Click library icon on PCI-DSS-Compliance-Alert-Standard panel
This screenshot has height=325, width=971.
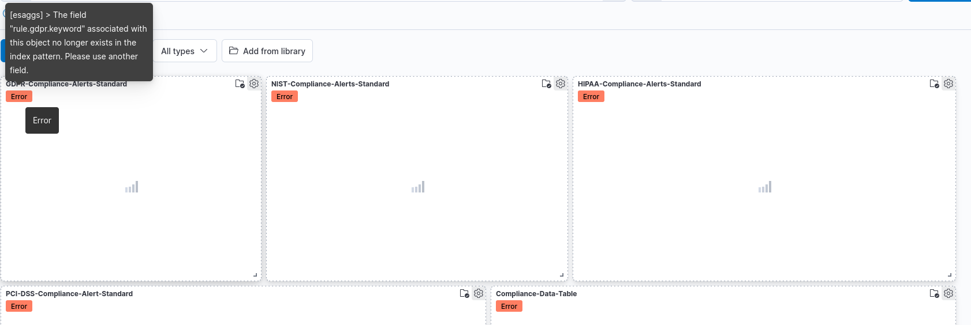point(465,293)
